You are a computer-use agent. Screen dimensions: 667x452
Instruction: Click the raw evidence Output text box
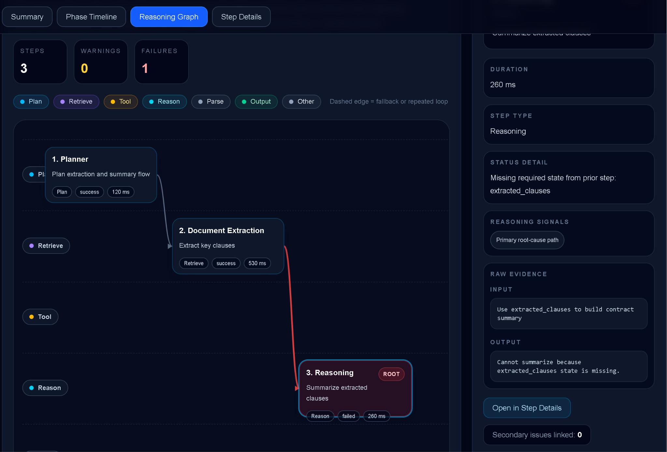click(x=569, y=366)
